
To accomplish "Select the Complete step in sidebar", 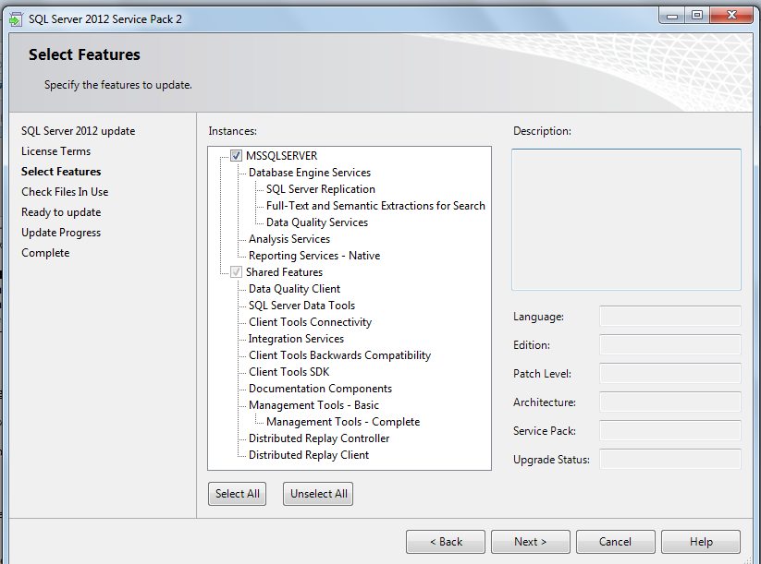I will click(45, 253).
